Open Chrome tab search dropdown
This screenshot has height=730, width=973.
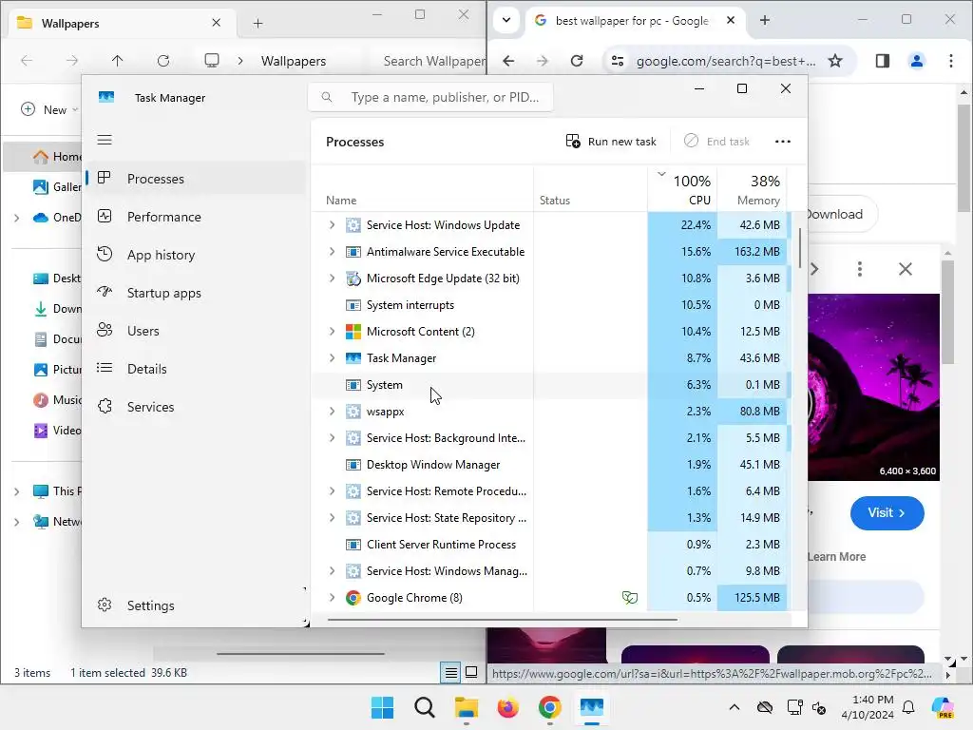[x=506, y=21]
